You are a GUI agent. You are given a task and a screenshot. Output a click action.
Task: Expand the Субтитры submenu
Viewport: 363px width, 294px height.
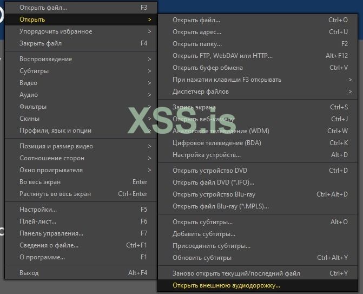[34, 71]
